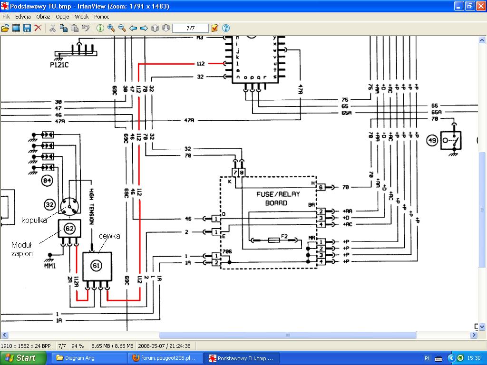Show image information with green i icon
The width and height of the screenshot is (487, 365).
click(100, 28)
